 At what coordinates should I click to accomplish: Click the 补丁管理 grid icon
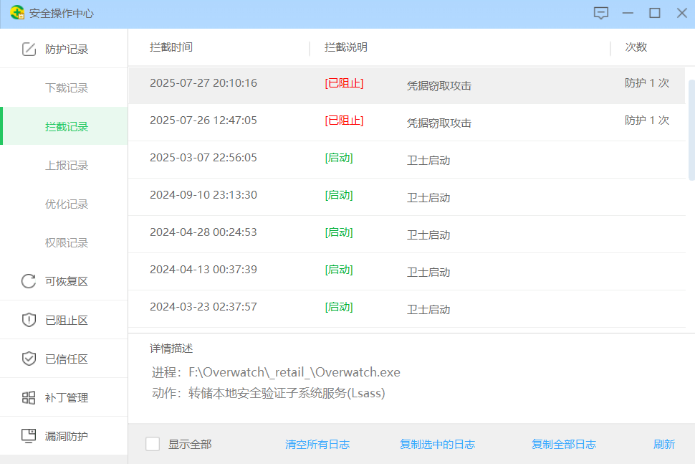(29, 397)
